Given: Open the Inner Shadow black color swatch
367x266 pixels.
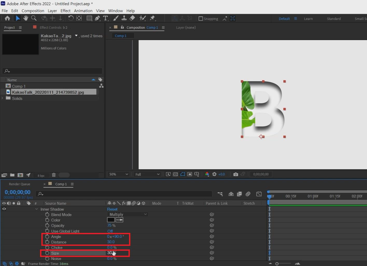Looking at the screenshot, I should pos(111,220).
